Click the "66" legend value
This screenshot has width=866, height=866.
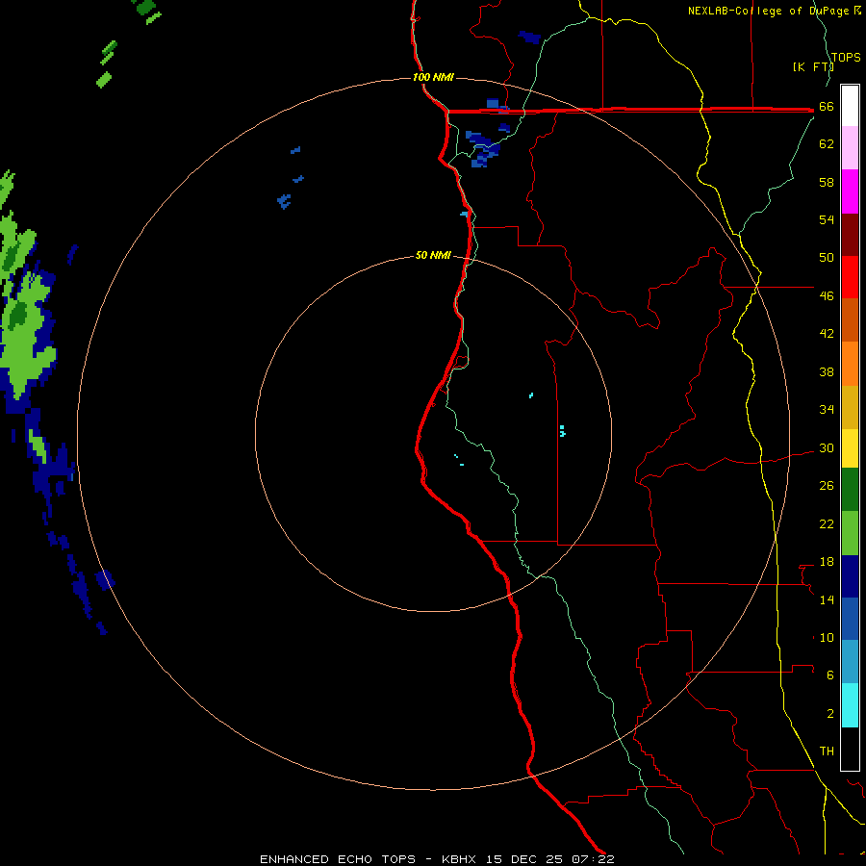[x=827, y=107]
